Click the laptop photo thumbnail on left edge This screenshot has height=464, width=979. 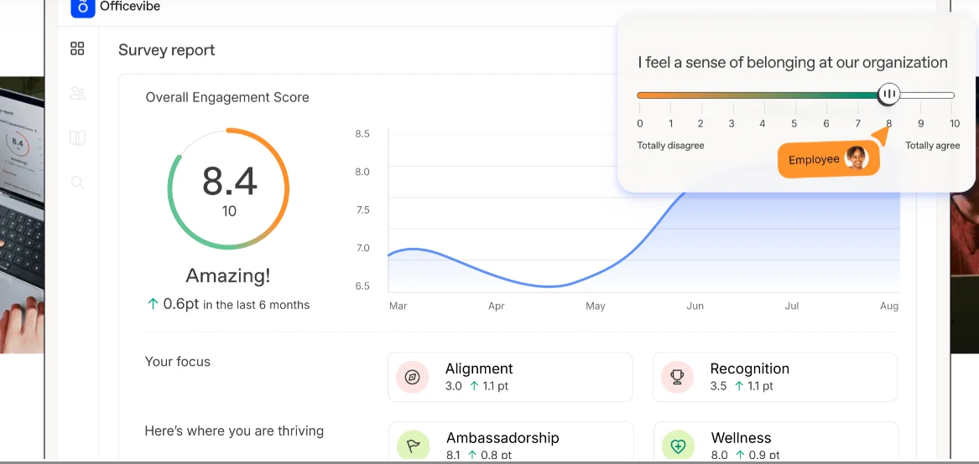click(22, 214)
